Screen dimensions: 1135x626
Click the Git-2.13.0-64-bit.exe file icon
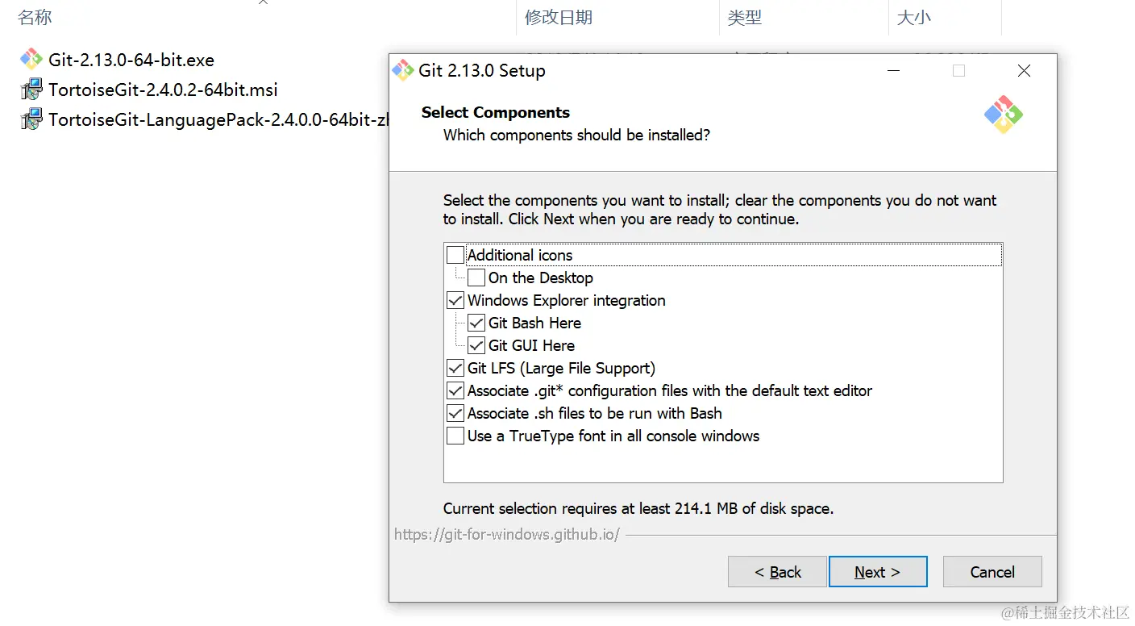tap(31, 60)
